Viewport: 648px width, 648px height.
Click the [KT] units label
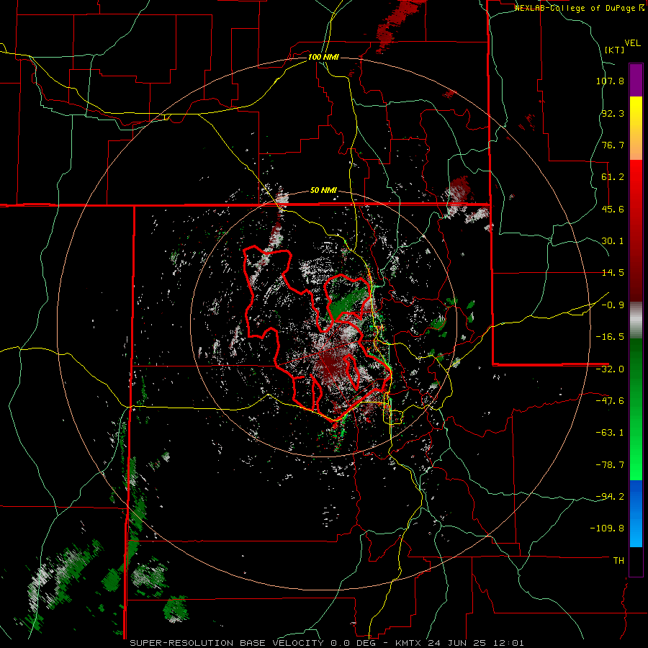tap(615, 50)
